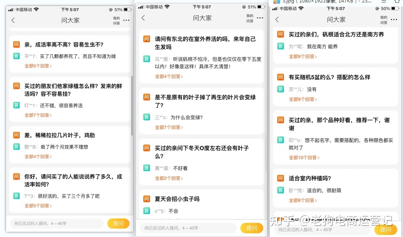The height and width of the screenshot is (237, 403).
Task: Open the three-dot options menu on the middle screen
Action: coord(259,17)
